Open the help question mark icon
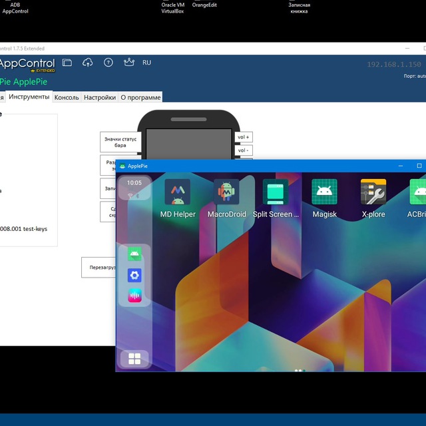The height and width of the screenshot is (426, 426). coord(108,63)
